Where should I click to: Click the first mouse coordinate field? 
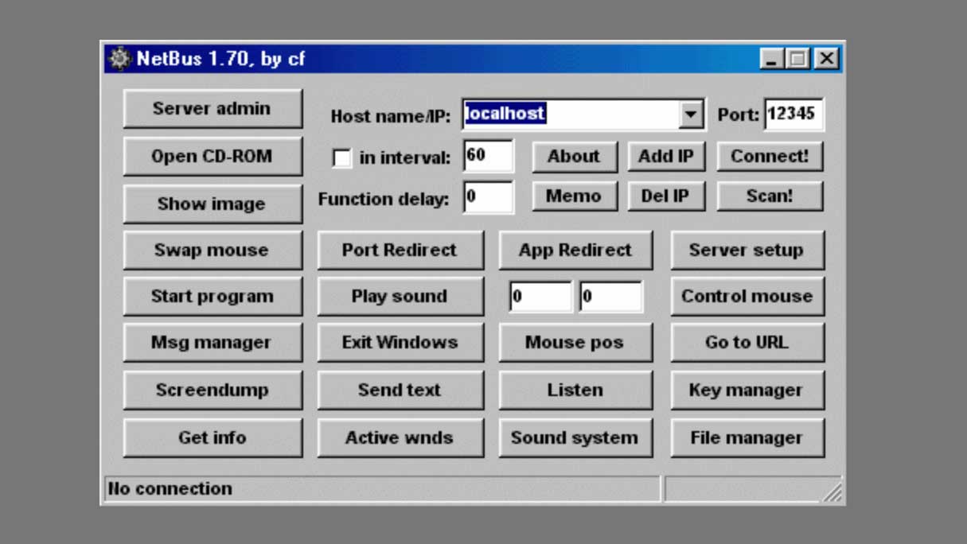tap(540, 297)
